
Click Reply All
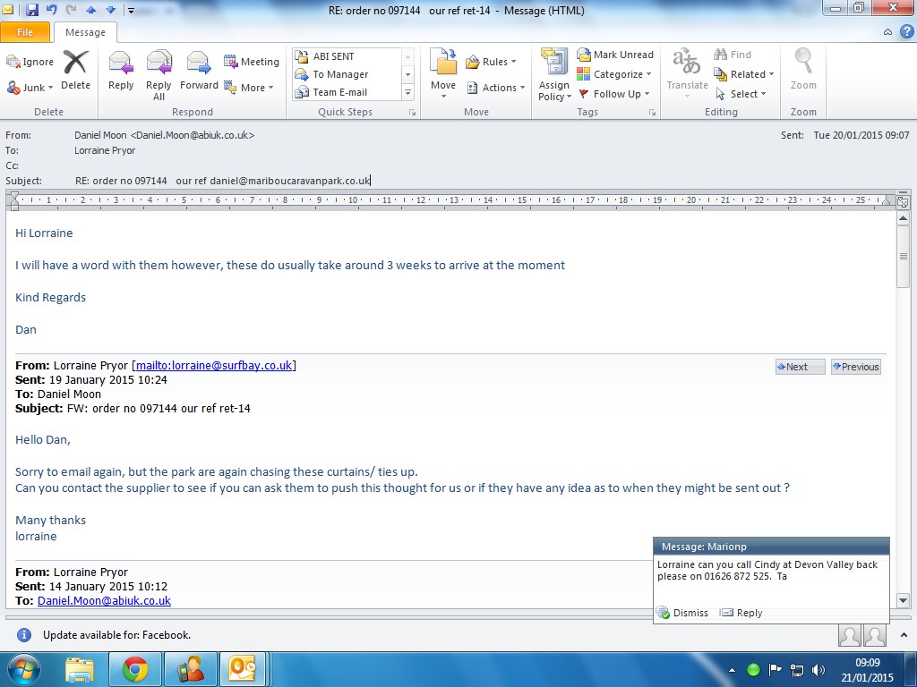point(159,75)
